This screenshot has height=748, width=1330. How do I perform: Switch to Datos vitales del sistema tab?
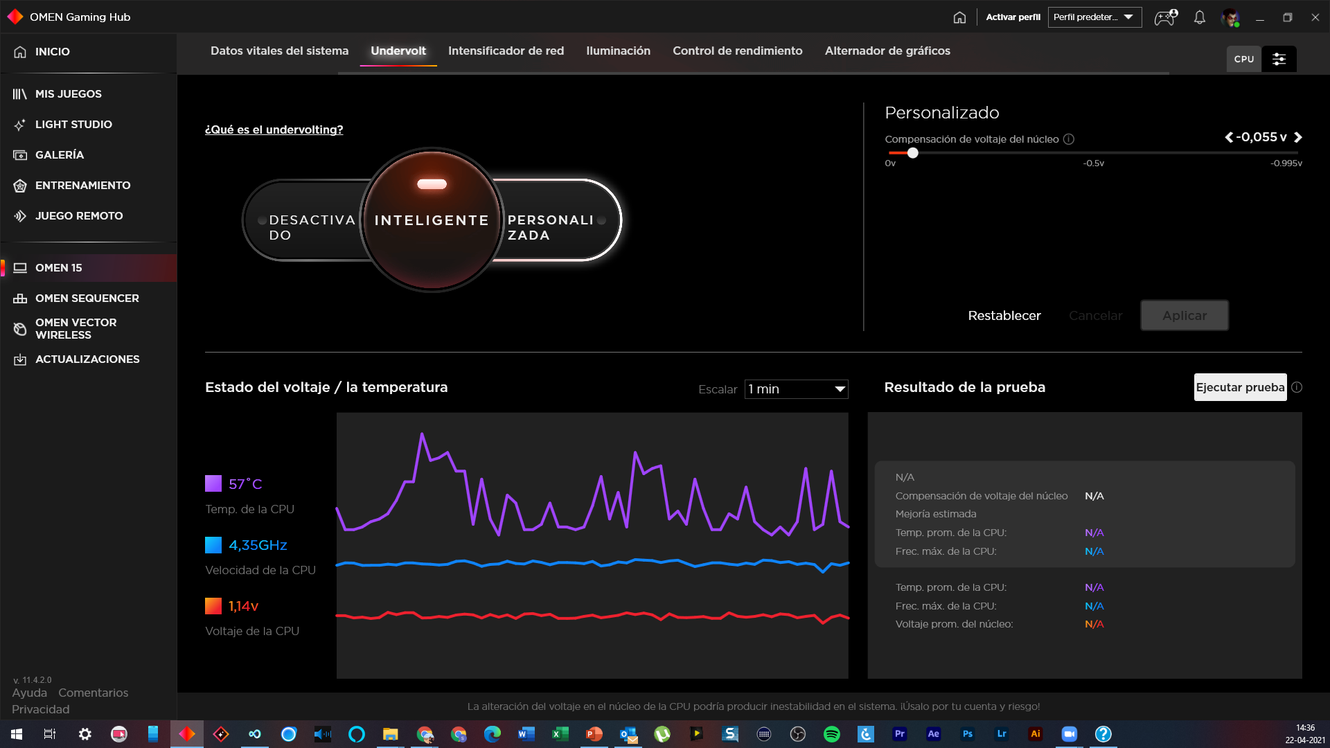(279, 51)
